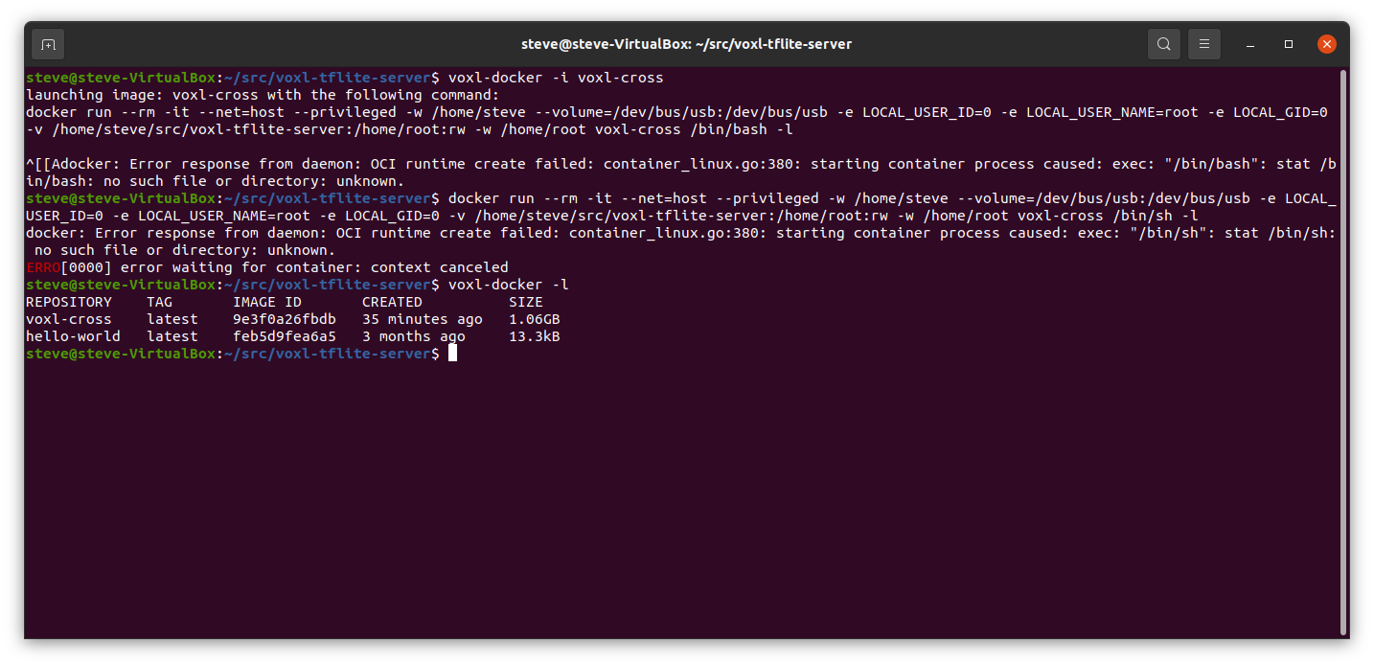Click image ID feb5d9fea6a5
The height and width of the screenshot is (666, 1374).
[285, 336]
